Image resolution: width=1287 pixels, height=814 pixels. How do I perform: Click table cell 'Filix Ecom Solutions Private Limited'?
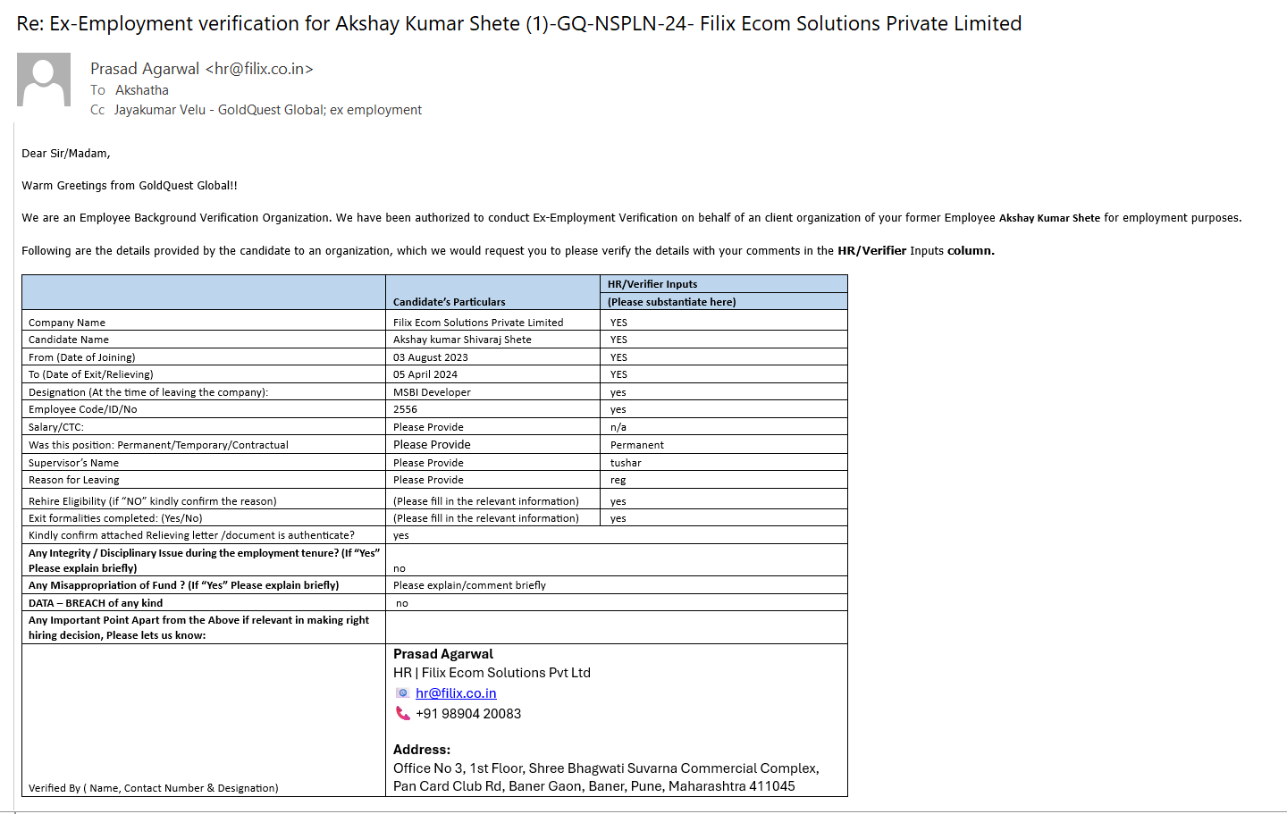tap(478, 323)
